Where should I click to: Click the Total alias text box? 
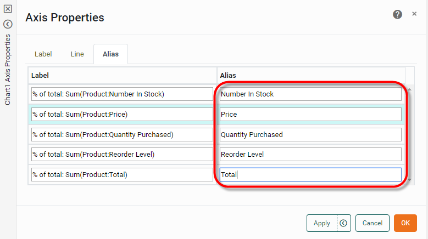(x=310, y=174)
